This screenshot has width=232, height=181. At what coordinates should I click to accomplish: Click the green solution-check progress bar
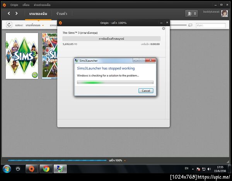point(115,82)
